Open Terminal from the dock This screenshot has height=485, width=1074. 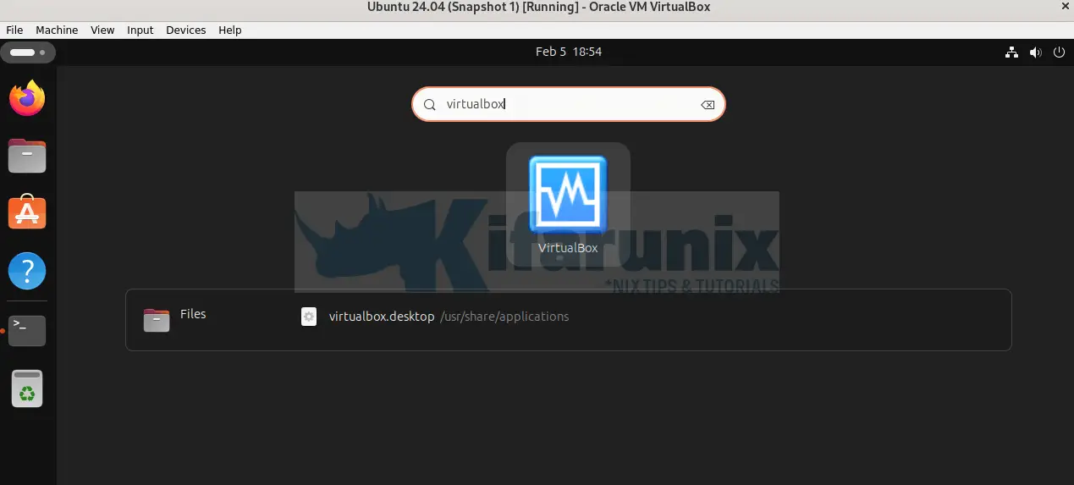(27, 330)
